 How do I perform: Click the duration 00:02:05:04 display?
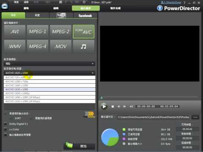(x=169, y=106)
